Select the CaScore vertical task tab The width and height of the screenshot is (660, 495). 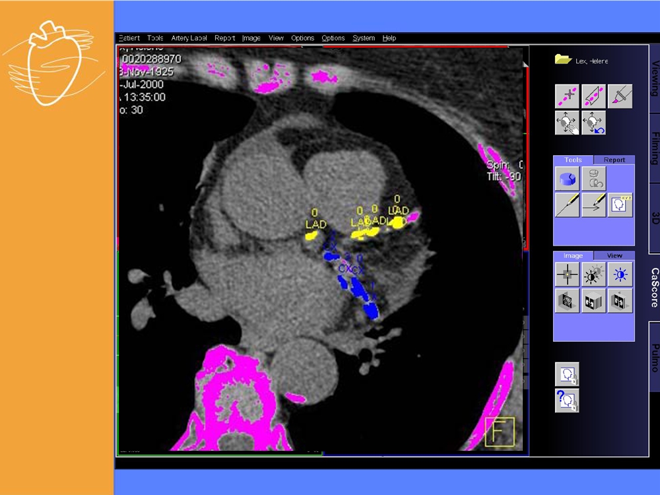tap(654, 288)
